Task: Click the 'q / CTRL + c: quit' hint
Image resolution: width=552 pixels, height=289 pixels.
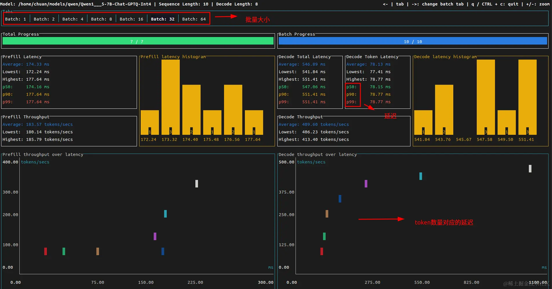Action: point(495,4)
